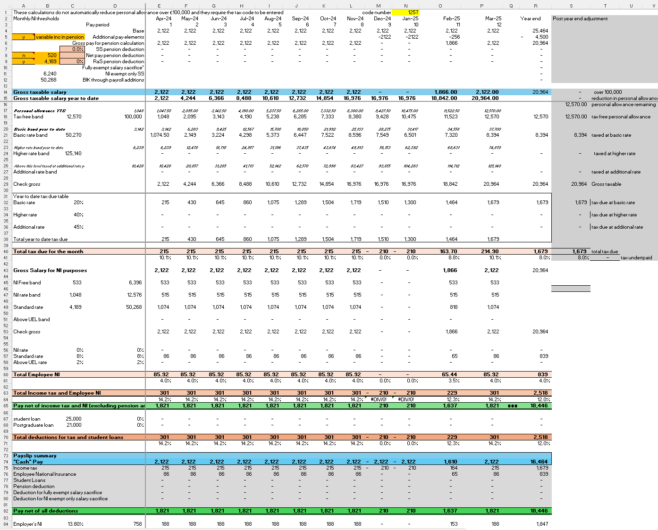
Task: Select the -256 Feb-25 additional pay cell
Action: coord(454,37)
